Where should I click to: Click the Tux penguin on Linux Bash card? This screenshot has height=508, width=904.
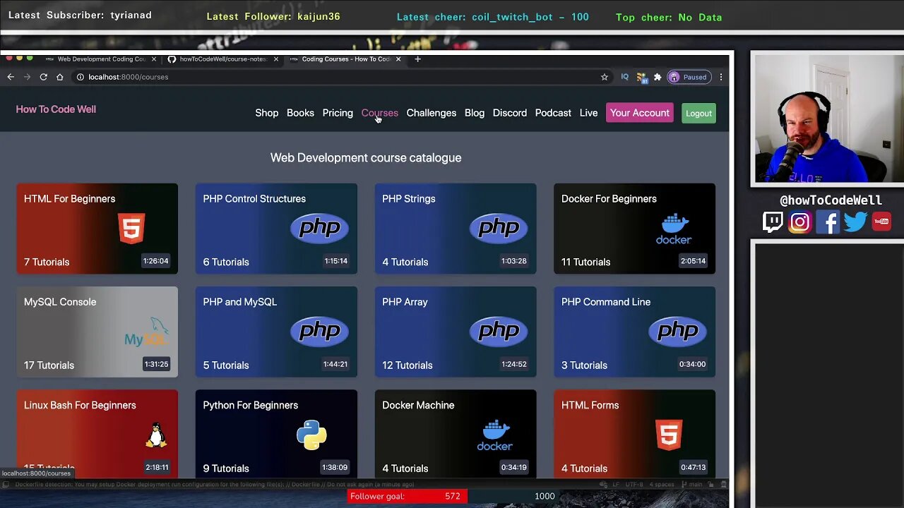point(156,435)
